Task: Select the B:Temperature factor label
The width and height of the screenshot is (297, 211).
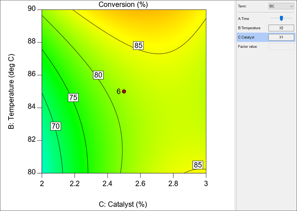Action: [x=249, y=28]
